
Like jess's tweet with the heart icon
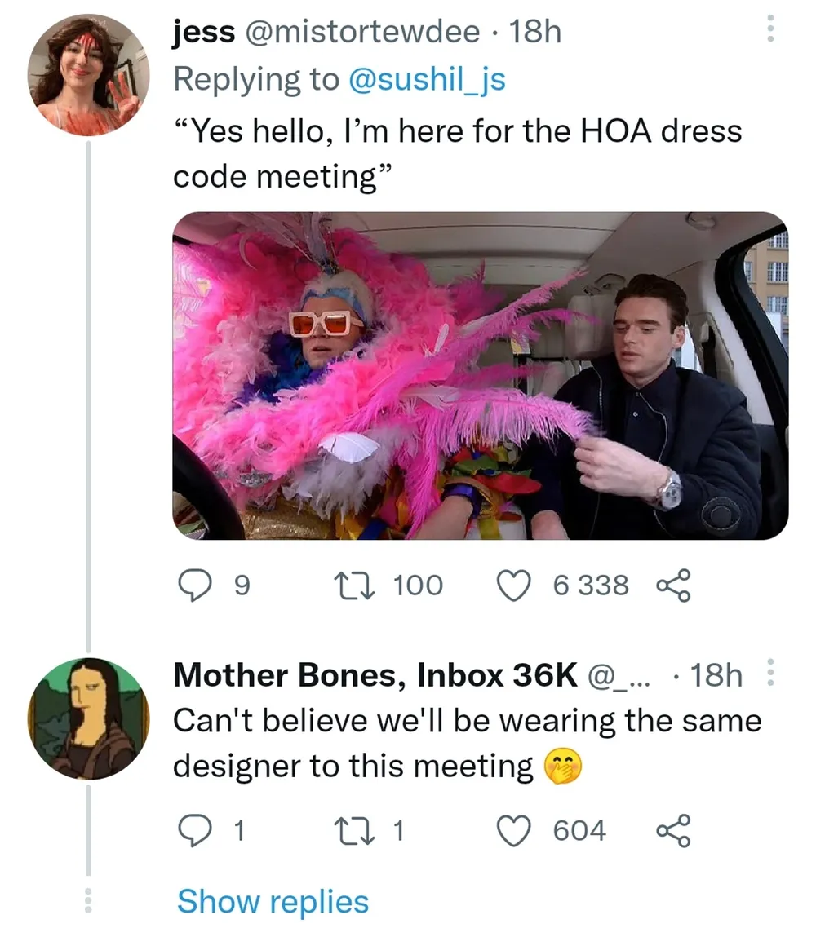pos(513,585)
